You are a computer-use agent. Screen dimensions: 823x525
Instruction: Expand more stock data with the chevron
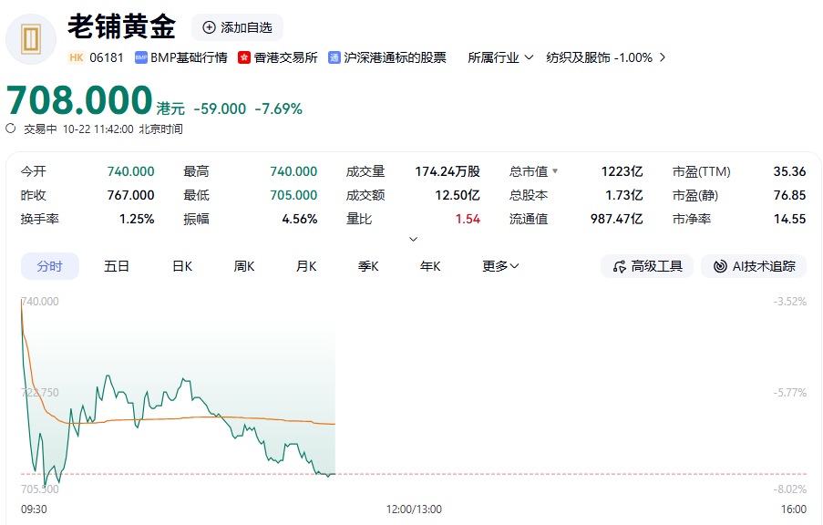413,239
